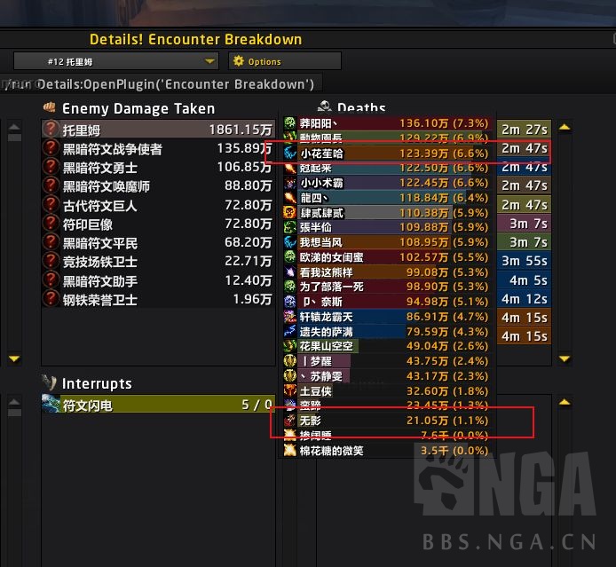Click the class icon for 无影
Image resolution: width=616 pixels, height=567 pixels.
290,421
